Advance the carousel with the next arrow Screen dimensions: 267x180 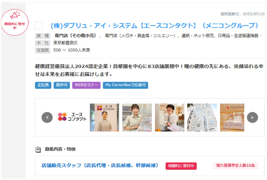[x=252, y=118]
